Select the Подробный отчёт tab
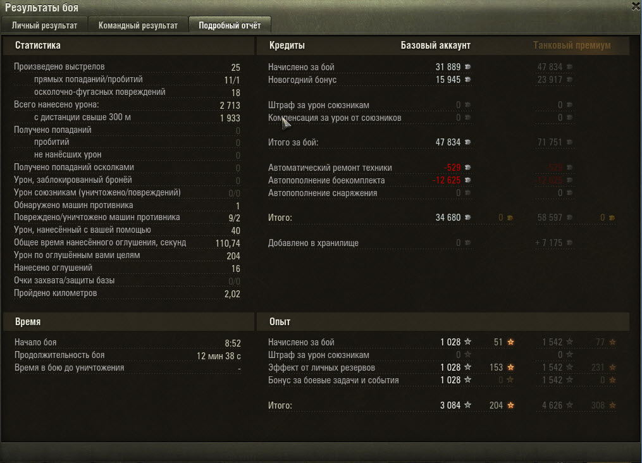The image size is (642, 463). [230, 25]
